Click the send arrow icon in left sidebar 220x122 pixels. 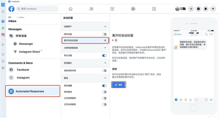[x=3, y=44]
